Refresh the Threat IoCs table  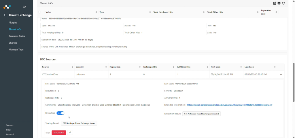283,3
